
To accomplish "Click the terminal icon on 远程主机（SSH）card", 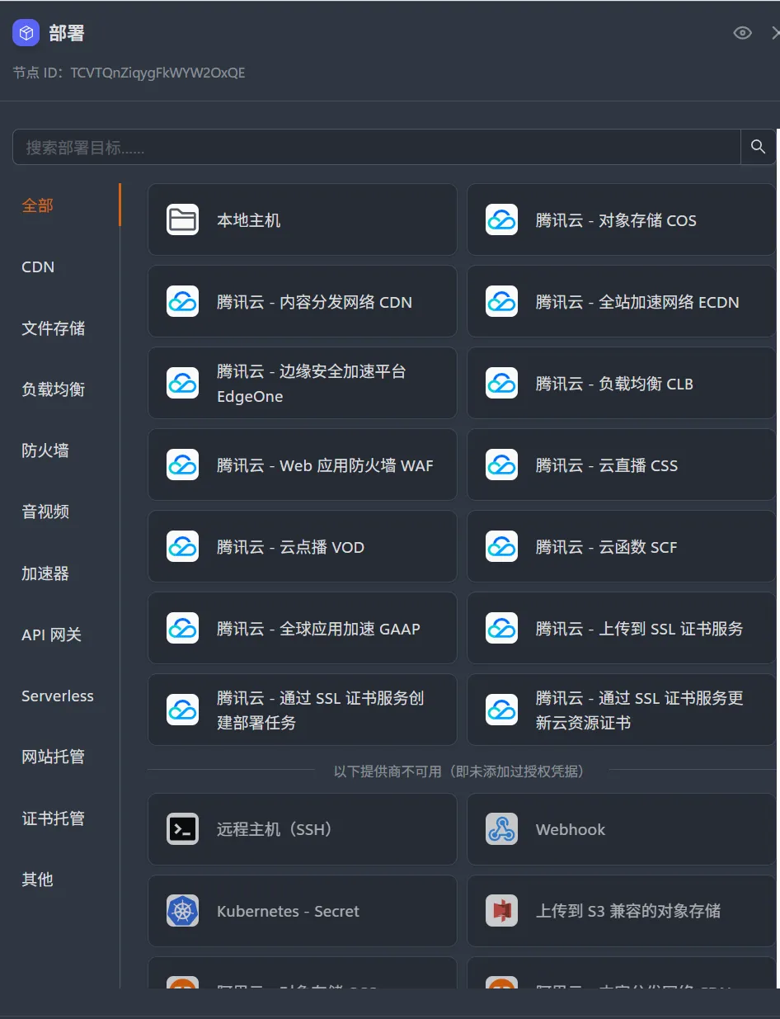I will [x=181, y=828].
